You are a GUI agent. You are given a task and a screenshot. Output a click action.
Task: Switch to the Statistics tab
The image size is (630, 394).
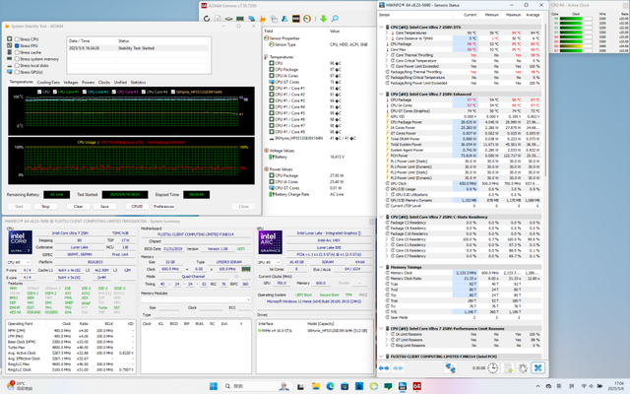point(138,82)
